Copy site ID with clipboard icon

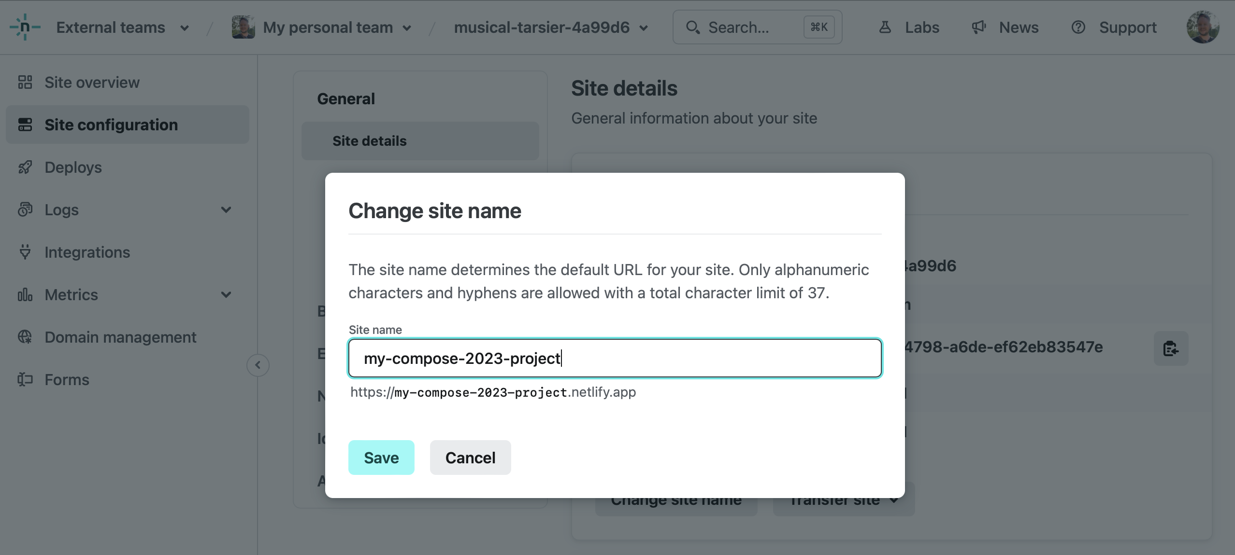coord(1170,348)
